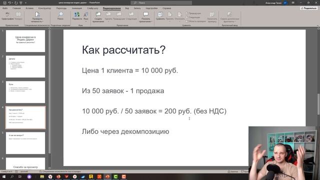Go to Next comment (Следующее)
This screenshot has width=320, height=180.
[x=131, y=16]
